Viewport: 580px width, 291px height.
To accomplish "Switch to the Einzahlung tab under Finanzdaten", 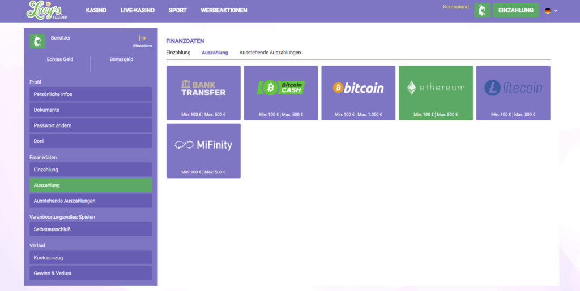I will 178,53.
